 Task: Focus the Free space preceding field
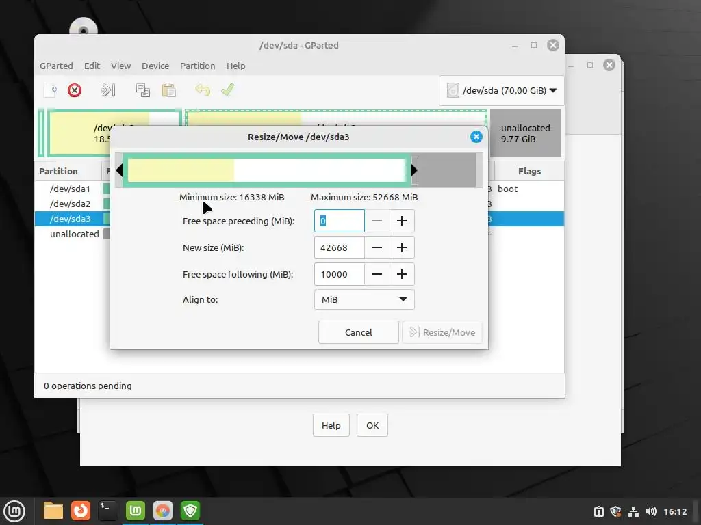(340, 221)
